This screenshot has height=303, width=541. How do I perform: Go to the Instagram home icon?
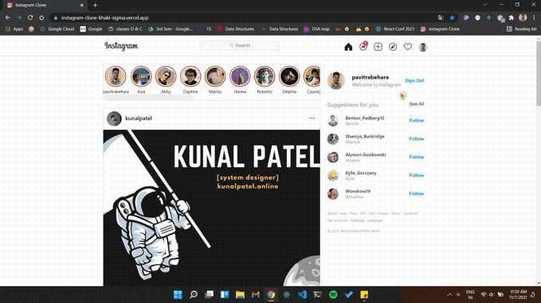(348, 47)
